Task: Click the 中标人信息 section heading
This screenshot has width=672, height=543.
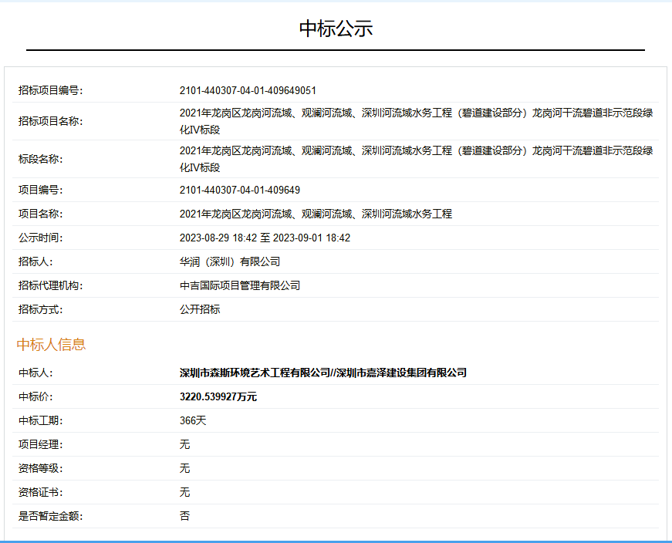Action: (51, 344)
